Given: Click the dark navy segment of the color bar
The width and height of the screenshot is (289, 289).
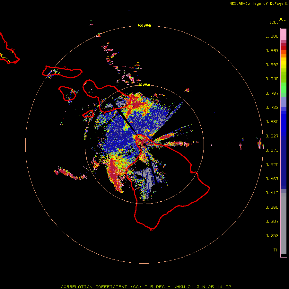Looking at the screenshot, I should pos(284,164).
